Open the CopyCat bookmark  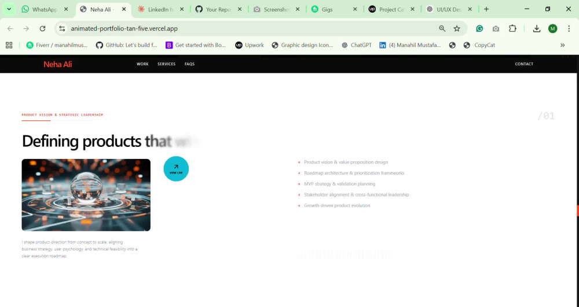coord(479,45)
